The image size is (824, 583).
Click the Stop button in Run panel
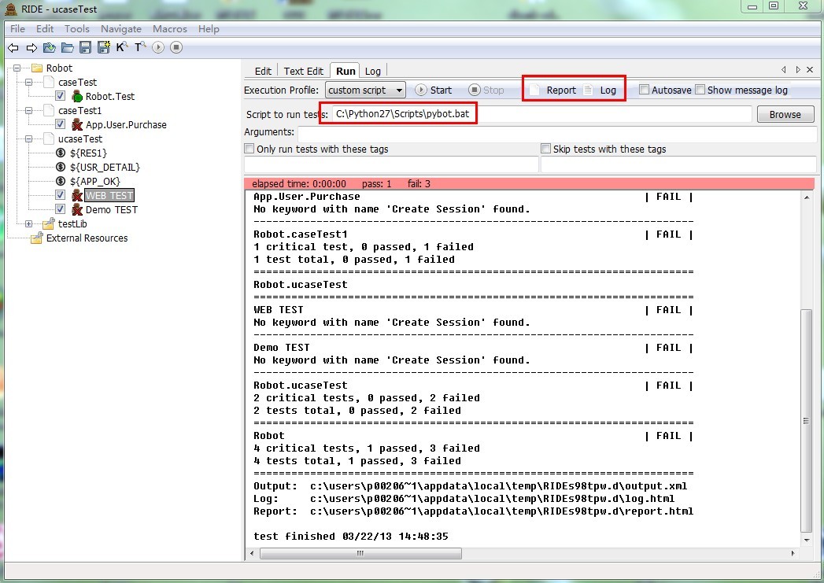coord(486,90)
